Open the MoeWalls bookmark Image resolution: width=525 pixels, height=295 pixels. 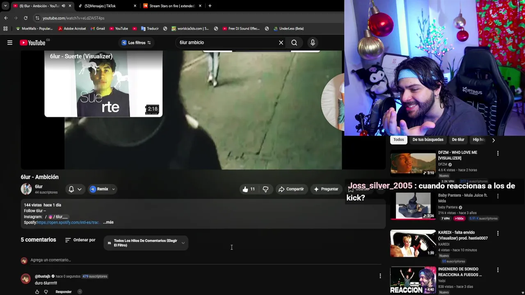coord(34,29)
